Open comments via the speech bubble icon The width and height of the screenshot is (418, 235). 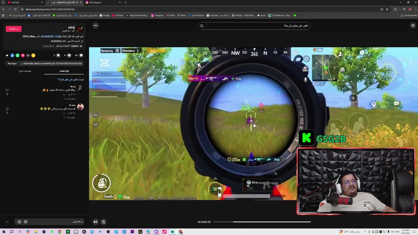(x=69, y=55)
